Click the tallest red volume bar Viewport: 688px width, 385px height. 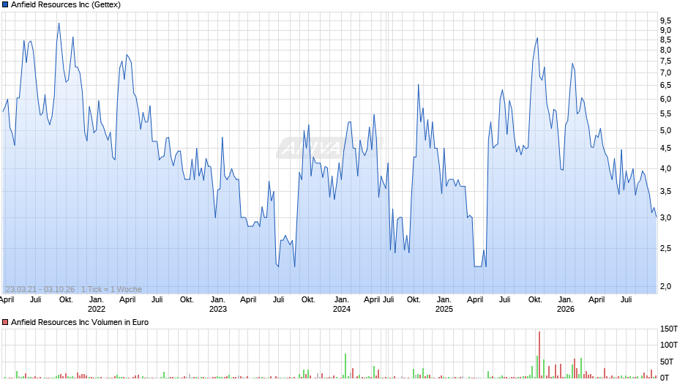tap(539, 355)
